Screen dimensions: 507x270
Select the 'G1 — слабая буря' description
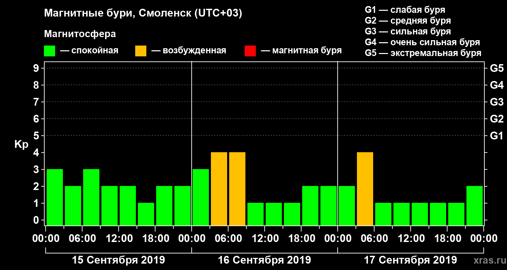pyautogui.click(x=405, y=9)
